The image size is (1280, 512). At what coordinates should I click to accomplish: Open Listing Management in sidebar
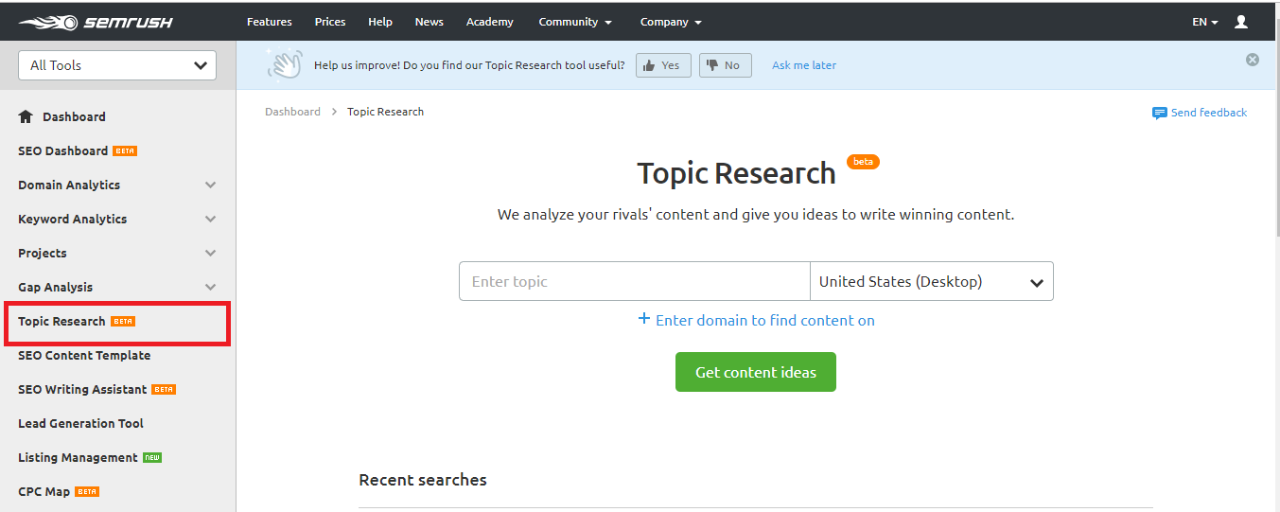[78, 457]
